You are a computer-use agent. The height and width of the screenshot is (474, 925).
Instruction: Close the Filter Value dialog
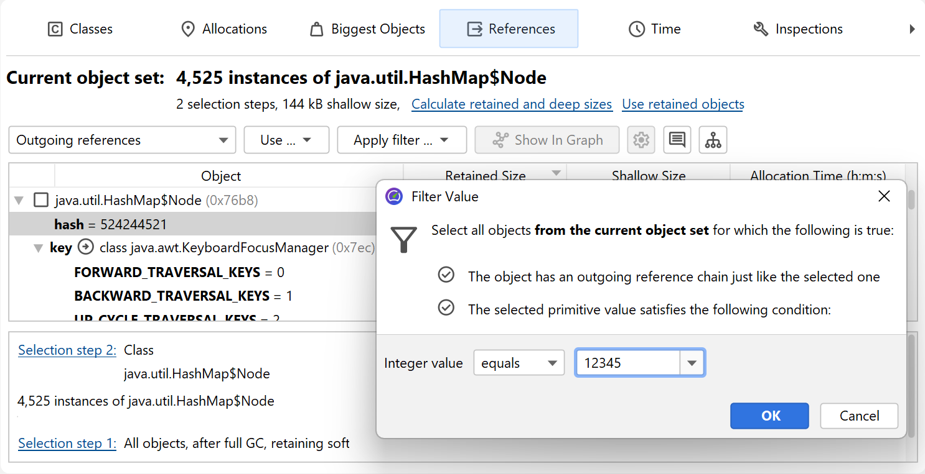click(883, 197)
